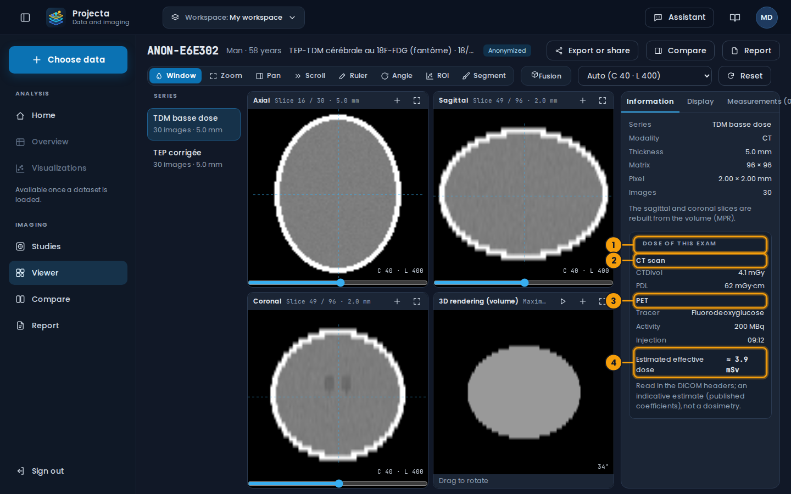
Task: Play the 3D rendering rotation
Action: 563,301
